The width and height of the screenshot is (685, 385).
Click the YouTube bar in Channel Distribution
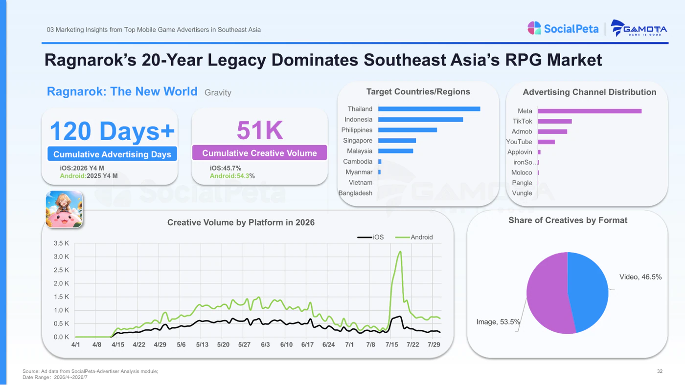546,142
